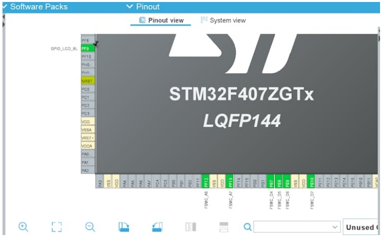Image resolution: width=385 pixels, height=243 pixels.
Task: Click the NRST pin on the chip
Action: coord(88,81)
